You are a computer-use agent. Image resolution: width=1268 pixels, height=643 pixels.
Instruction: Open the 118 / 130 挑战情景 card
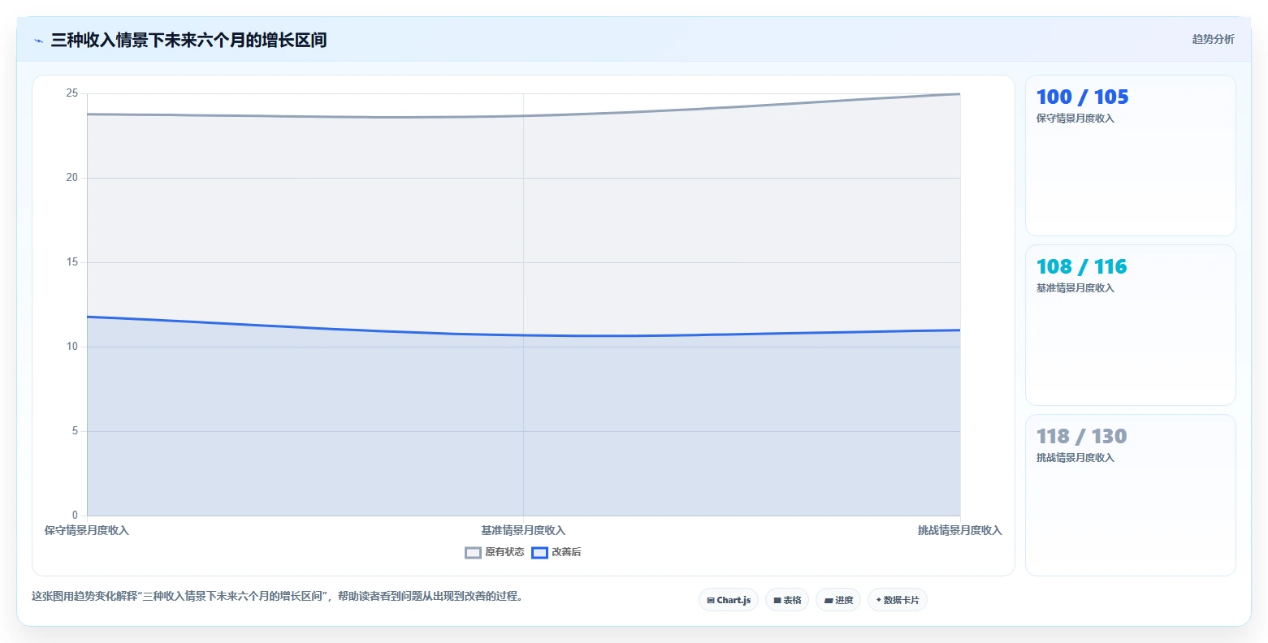[x=1131, y=495]
